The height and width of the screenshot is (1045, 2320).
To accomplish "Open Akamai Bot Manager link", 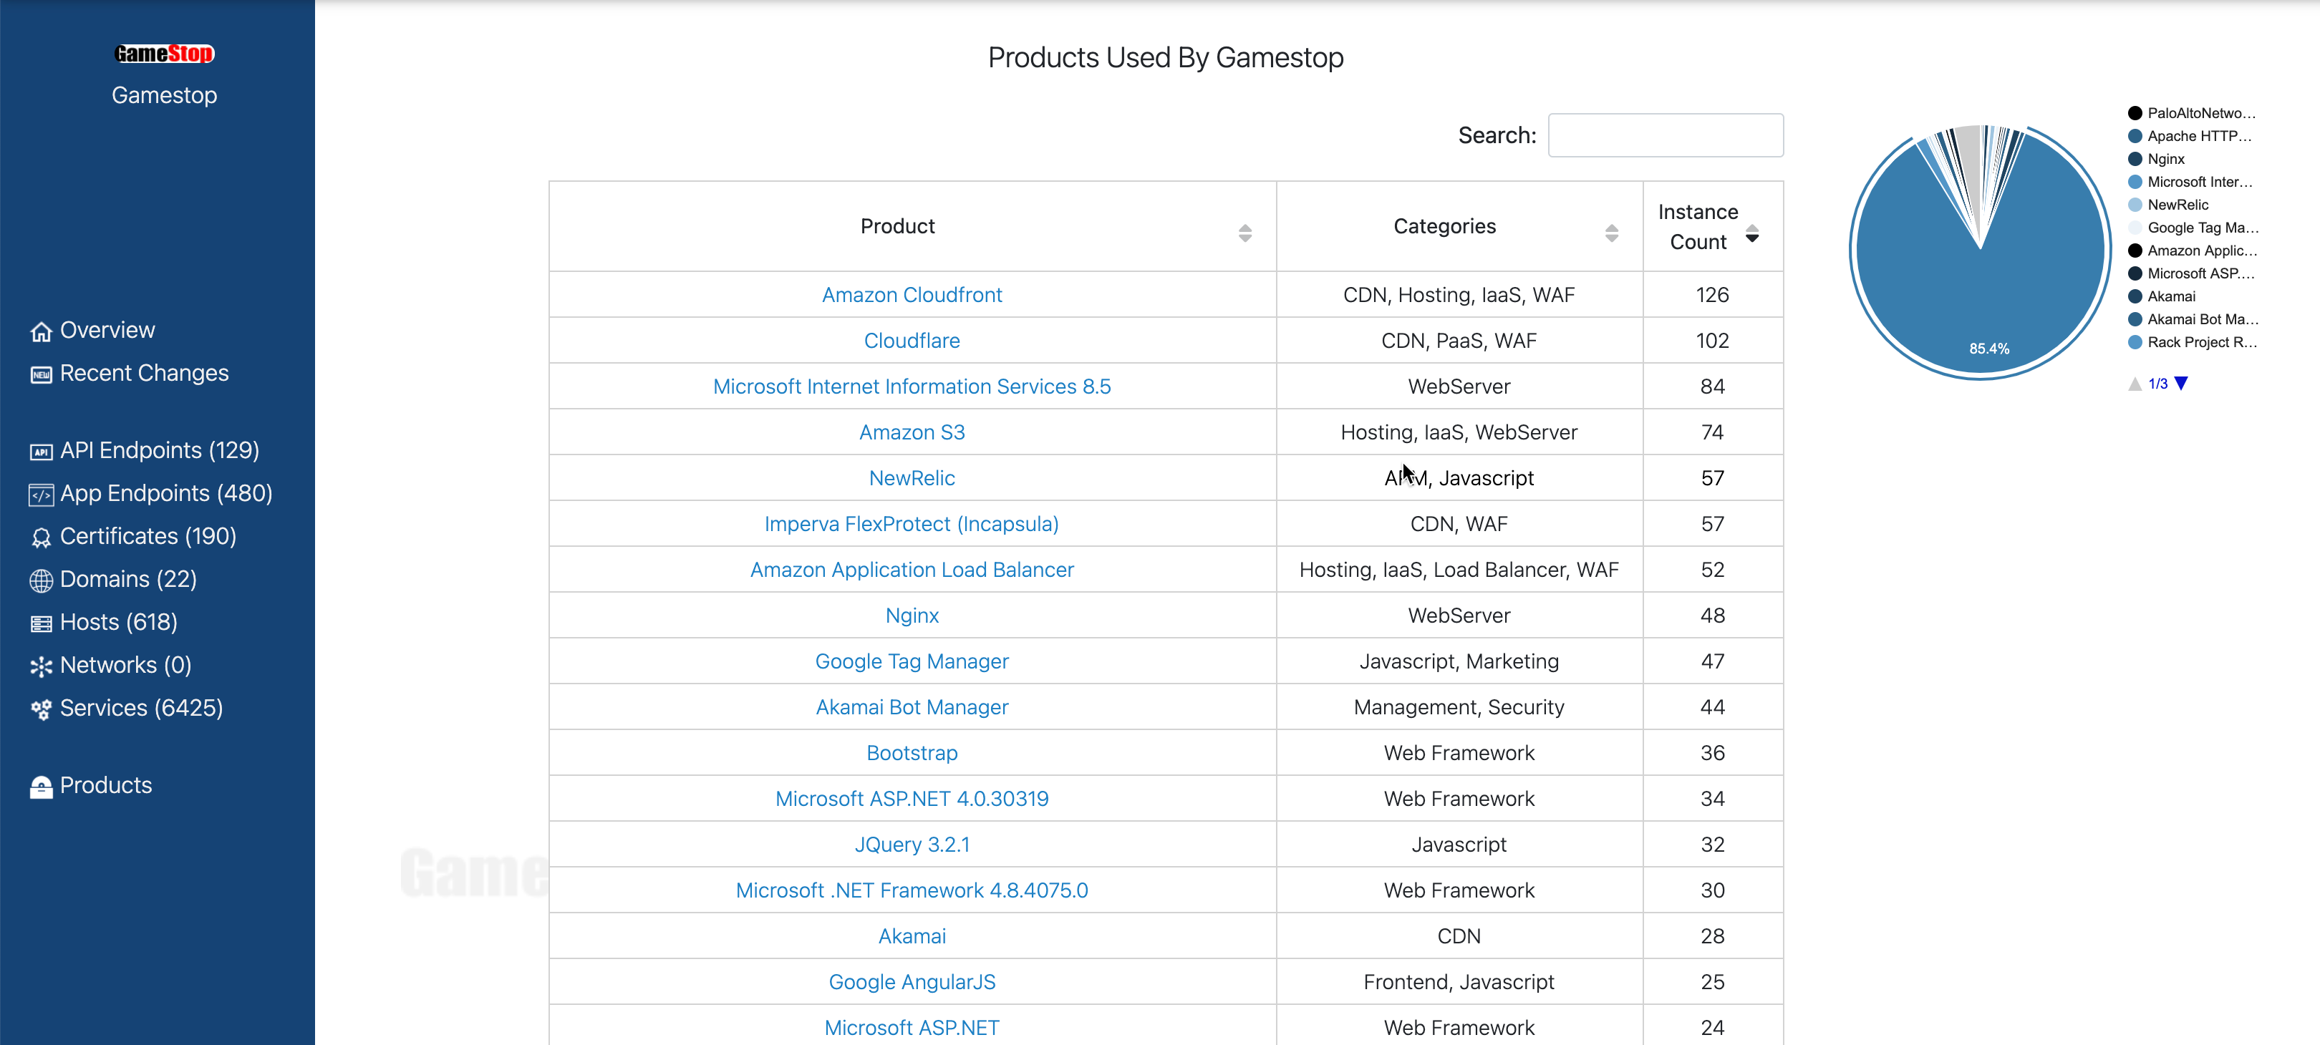I will pos(912,707).
